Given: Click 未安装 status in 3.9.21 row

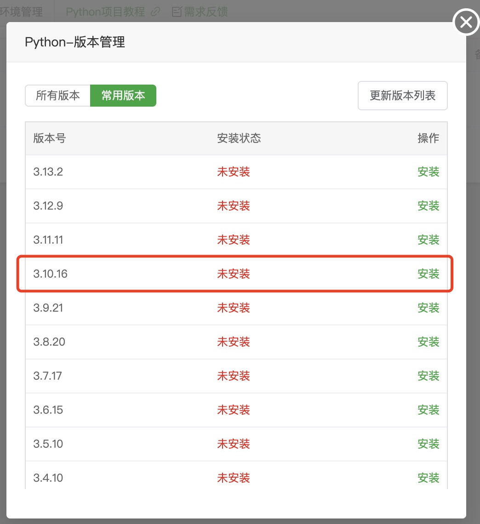Looking at the screenshot, I should (234, 308).
